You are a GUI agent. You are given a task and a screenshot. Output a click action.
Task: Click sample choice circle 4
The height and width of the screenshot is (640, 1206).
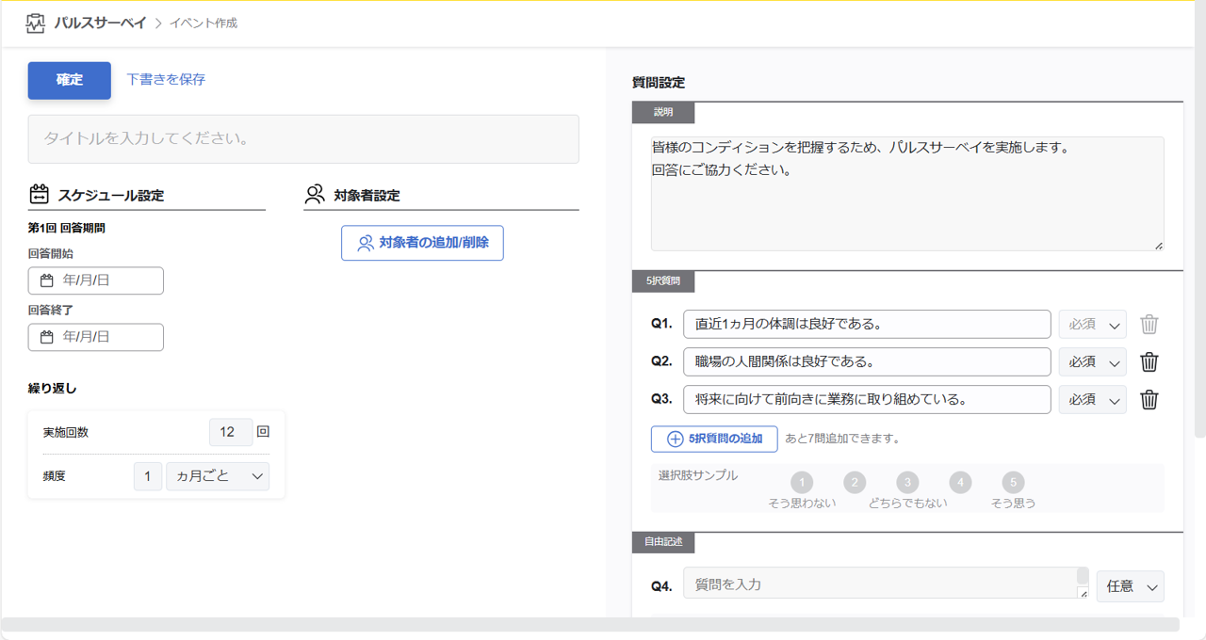coord(960,483)
